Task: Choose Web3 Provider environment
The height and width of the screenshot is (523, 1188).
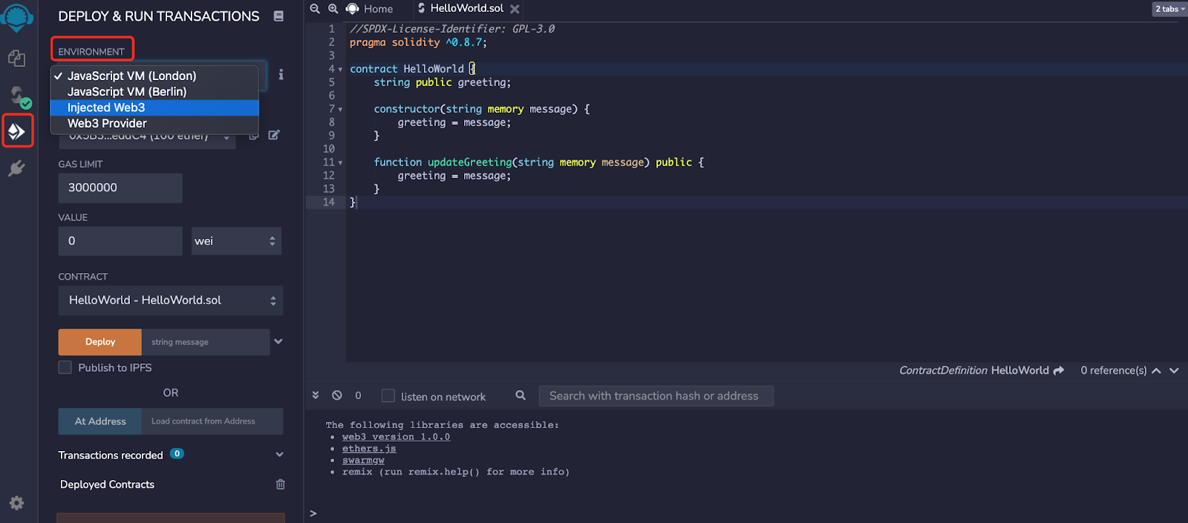Action: coord(154,123)
